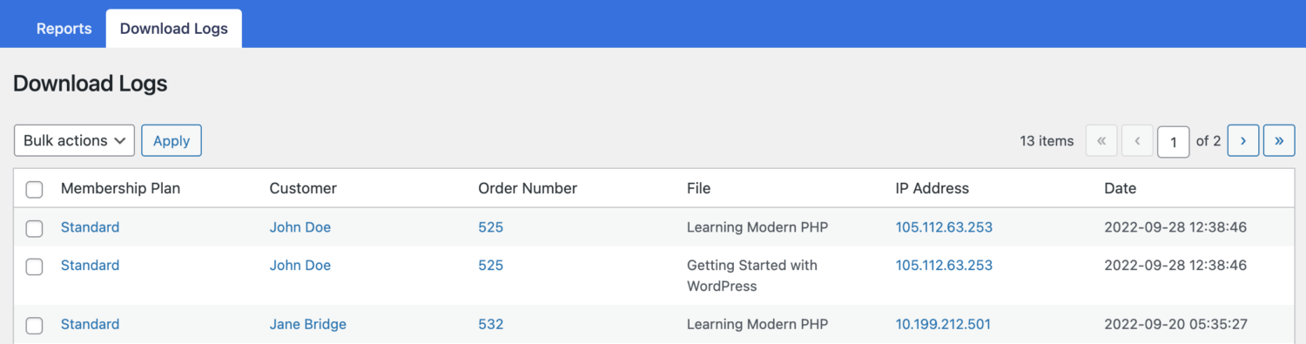Tick the Jane Bridge row checkbox
The width and height of the screenshot is (1306, 344).
click(x=34, y=326)
